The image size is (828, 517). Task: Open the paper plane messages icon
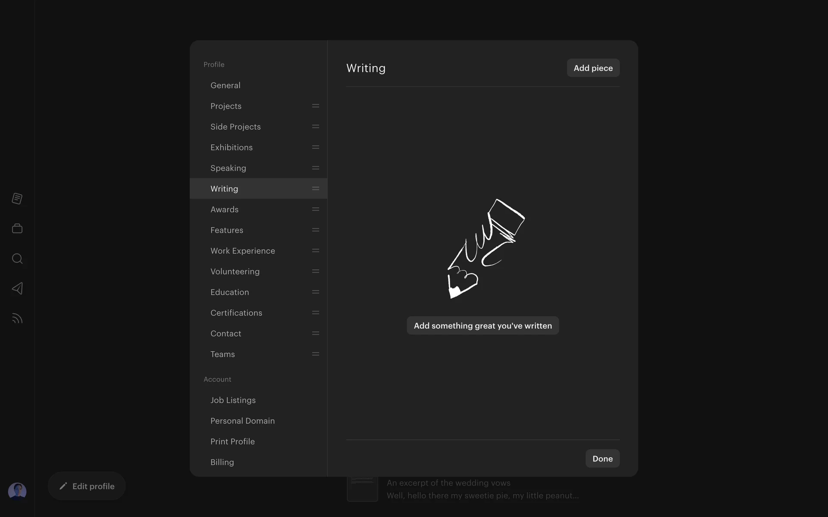point(17,288)
